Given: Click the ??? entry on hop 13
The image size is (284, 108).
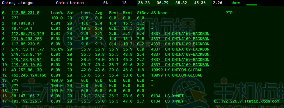Looking at the screenshot, I should (15, 80).
